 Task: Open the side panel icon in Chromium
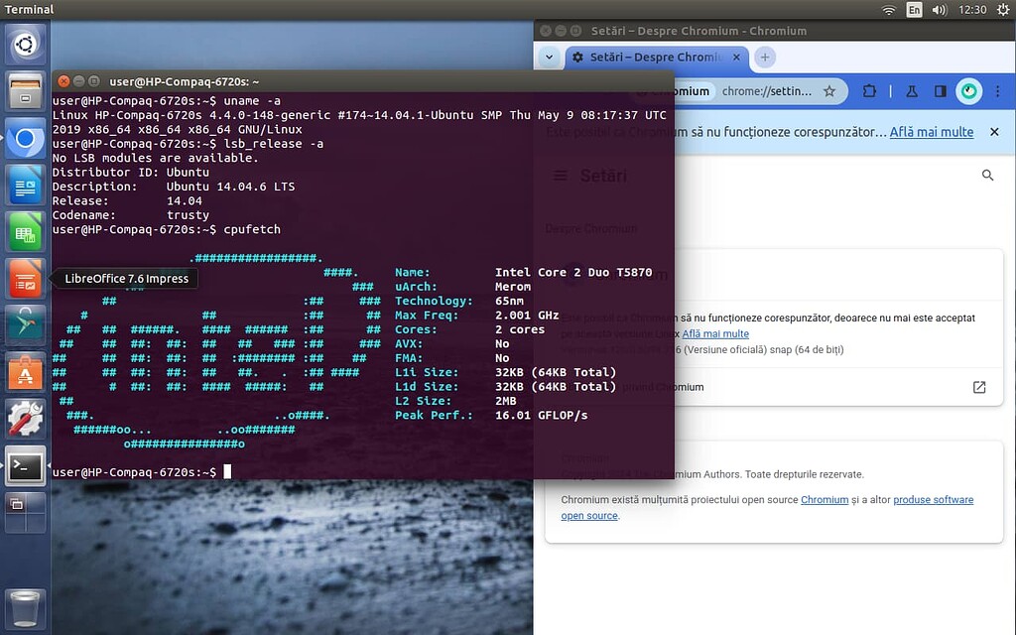point(939,90)
